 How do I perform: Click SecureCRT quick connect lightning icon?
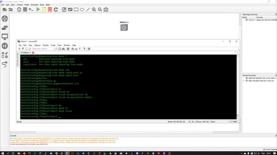tap(23, 49)
